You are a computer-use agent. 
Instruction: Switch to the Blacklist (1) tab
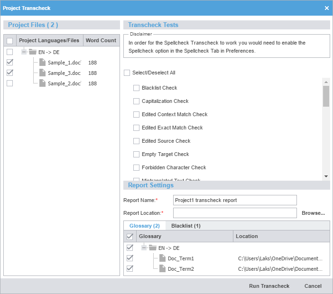point(186,226)
